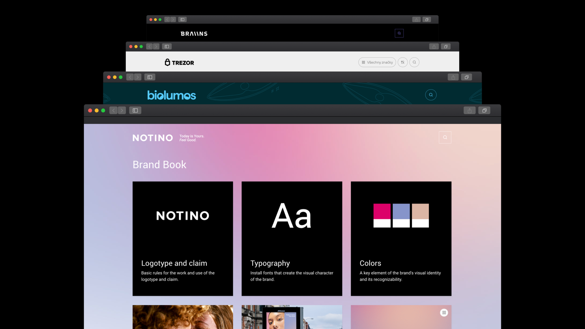
Task: Toggle the sidebar in the biolumos window
Action: 150,77
